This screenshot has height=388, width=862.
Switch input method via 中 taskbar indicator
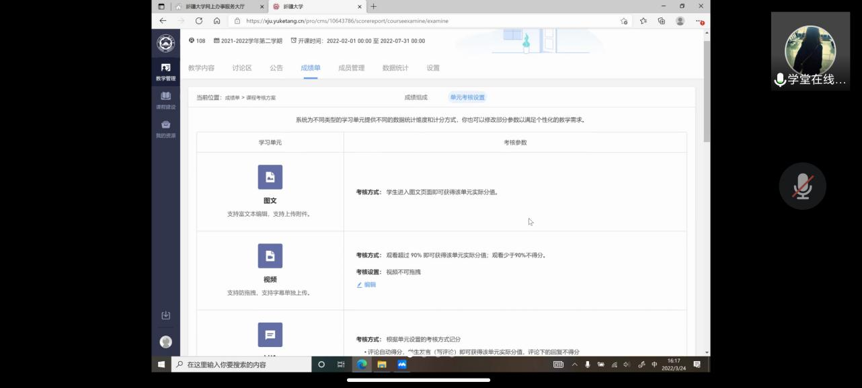pyautogui.click(x=654, y=364)
